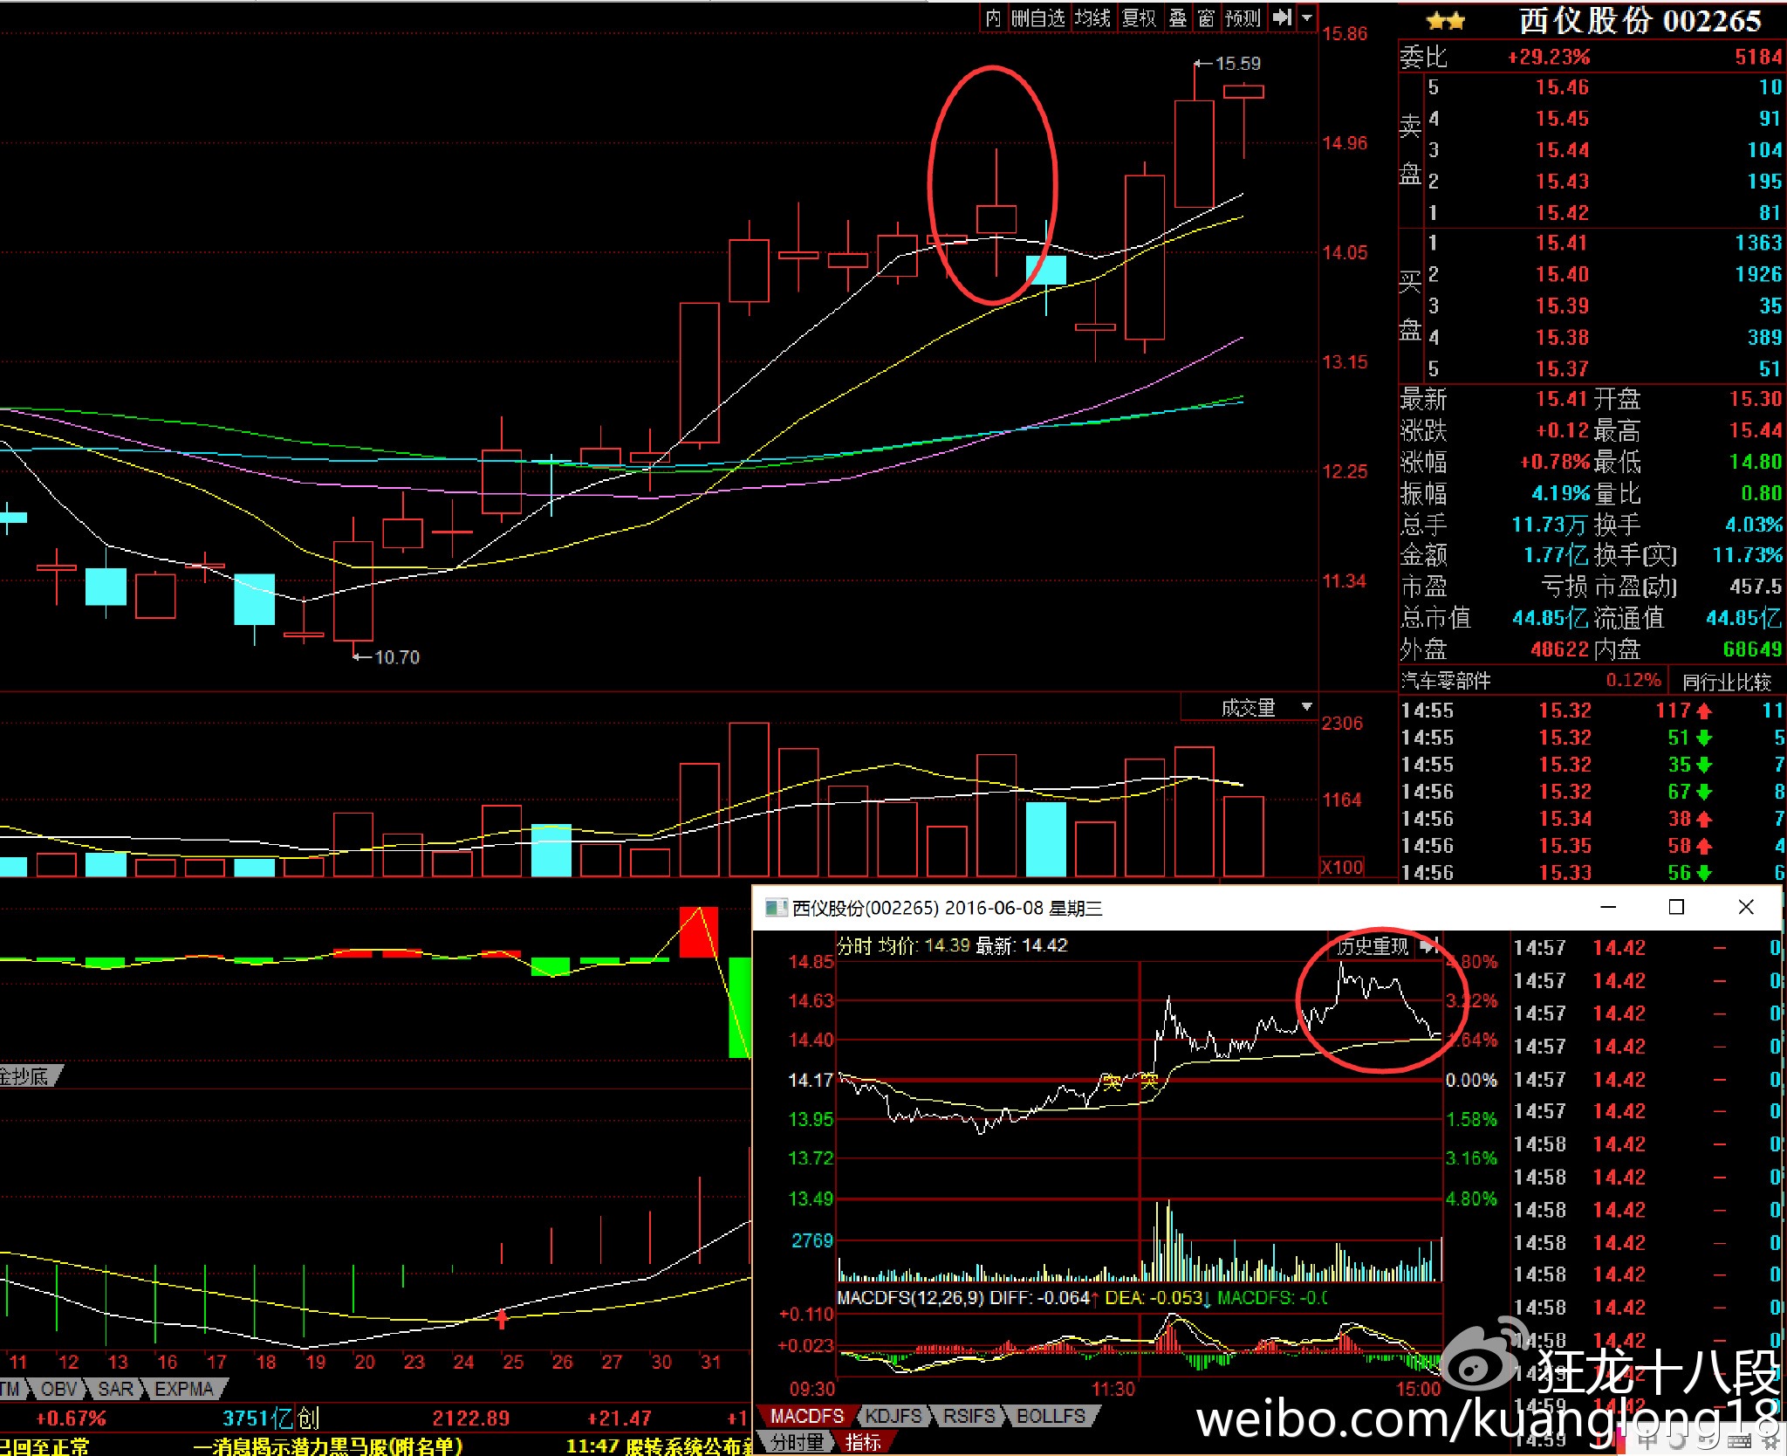Click the popup window app icon
This screenshot has height=1456, width=1787.
pyautogui.click(x=775, y=908)
